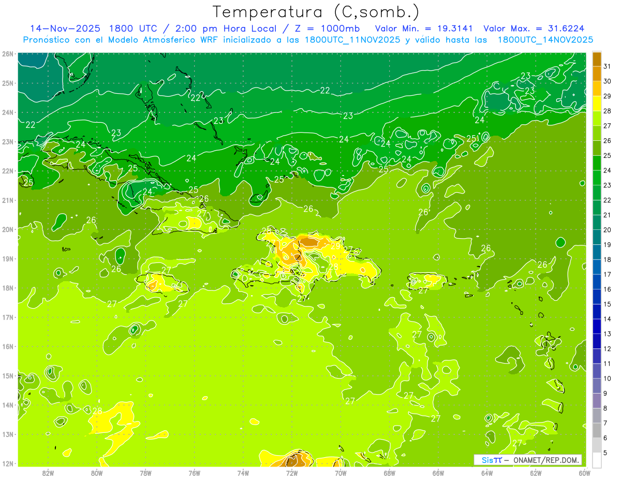Click the '20N' latitude axis label
The height and width of the screenshot is (480, 621).
(7, 229)
